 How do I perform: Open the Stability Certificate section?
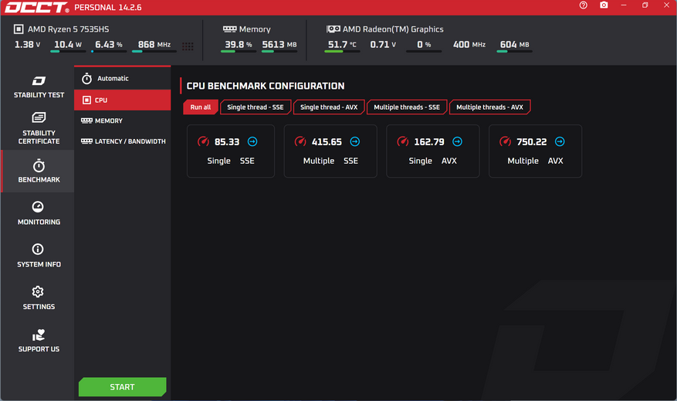(39, 128)
